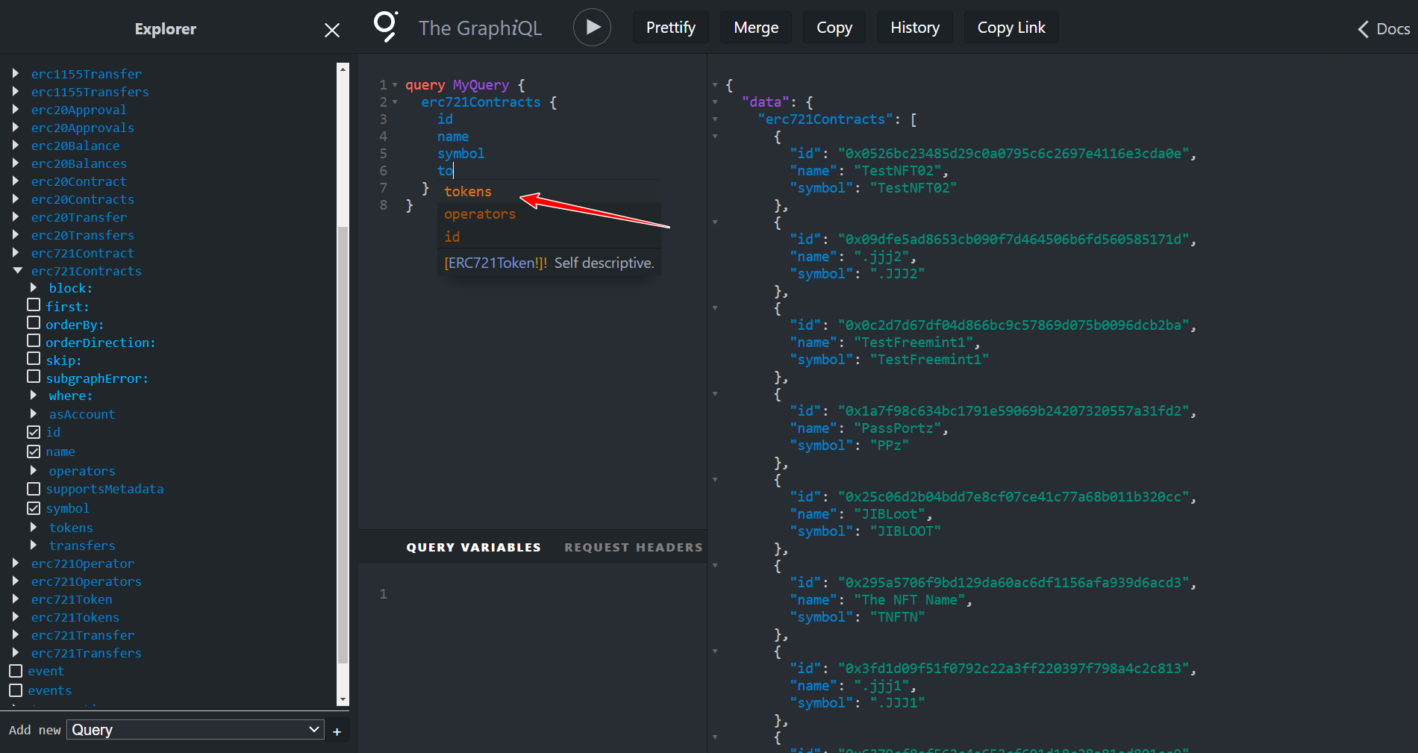Expand the tokens field in Explorer
1418x753 pixels.
pos(34,528)
